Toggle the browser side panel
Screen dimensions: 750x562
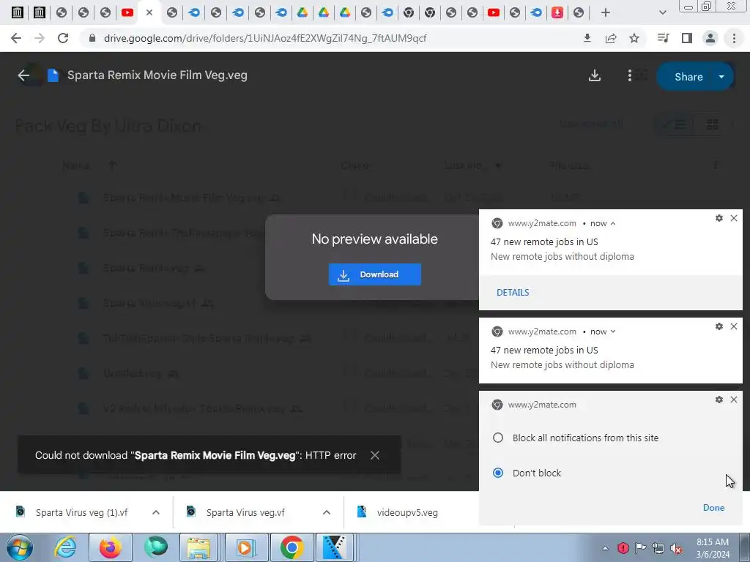pos(687,38)
